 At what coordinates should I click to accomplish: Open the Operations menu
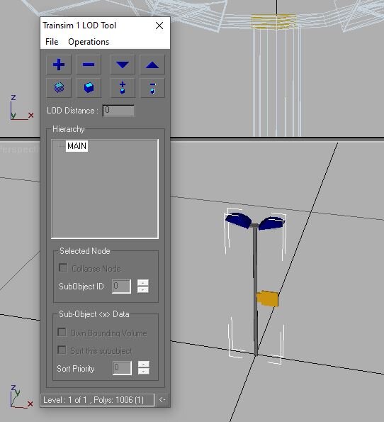tap(89, 42)
